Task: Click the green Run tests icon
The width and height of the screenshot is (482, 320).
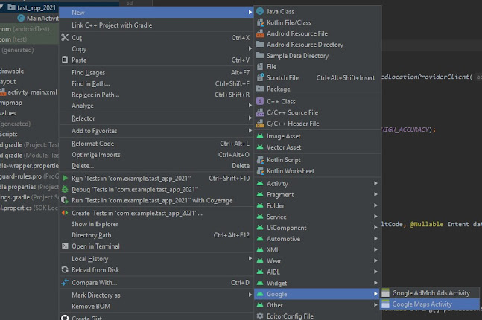Action: click(x=66, y=179)
